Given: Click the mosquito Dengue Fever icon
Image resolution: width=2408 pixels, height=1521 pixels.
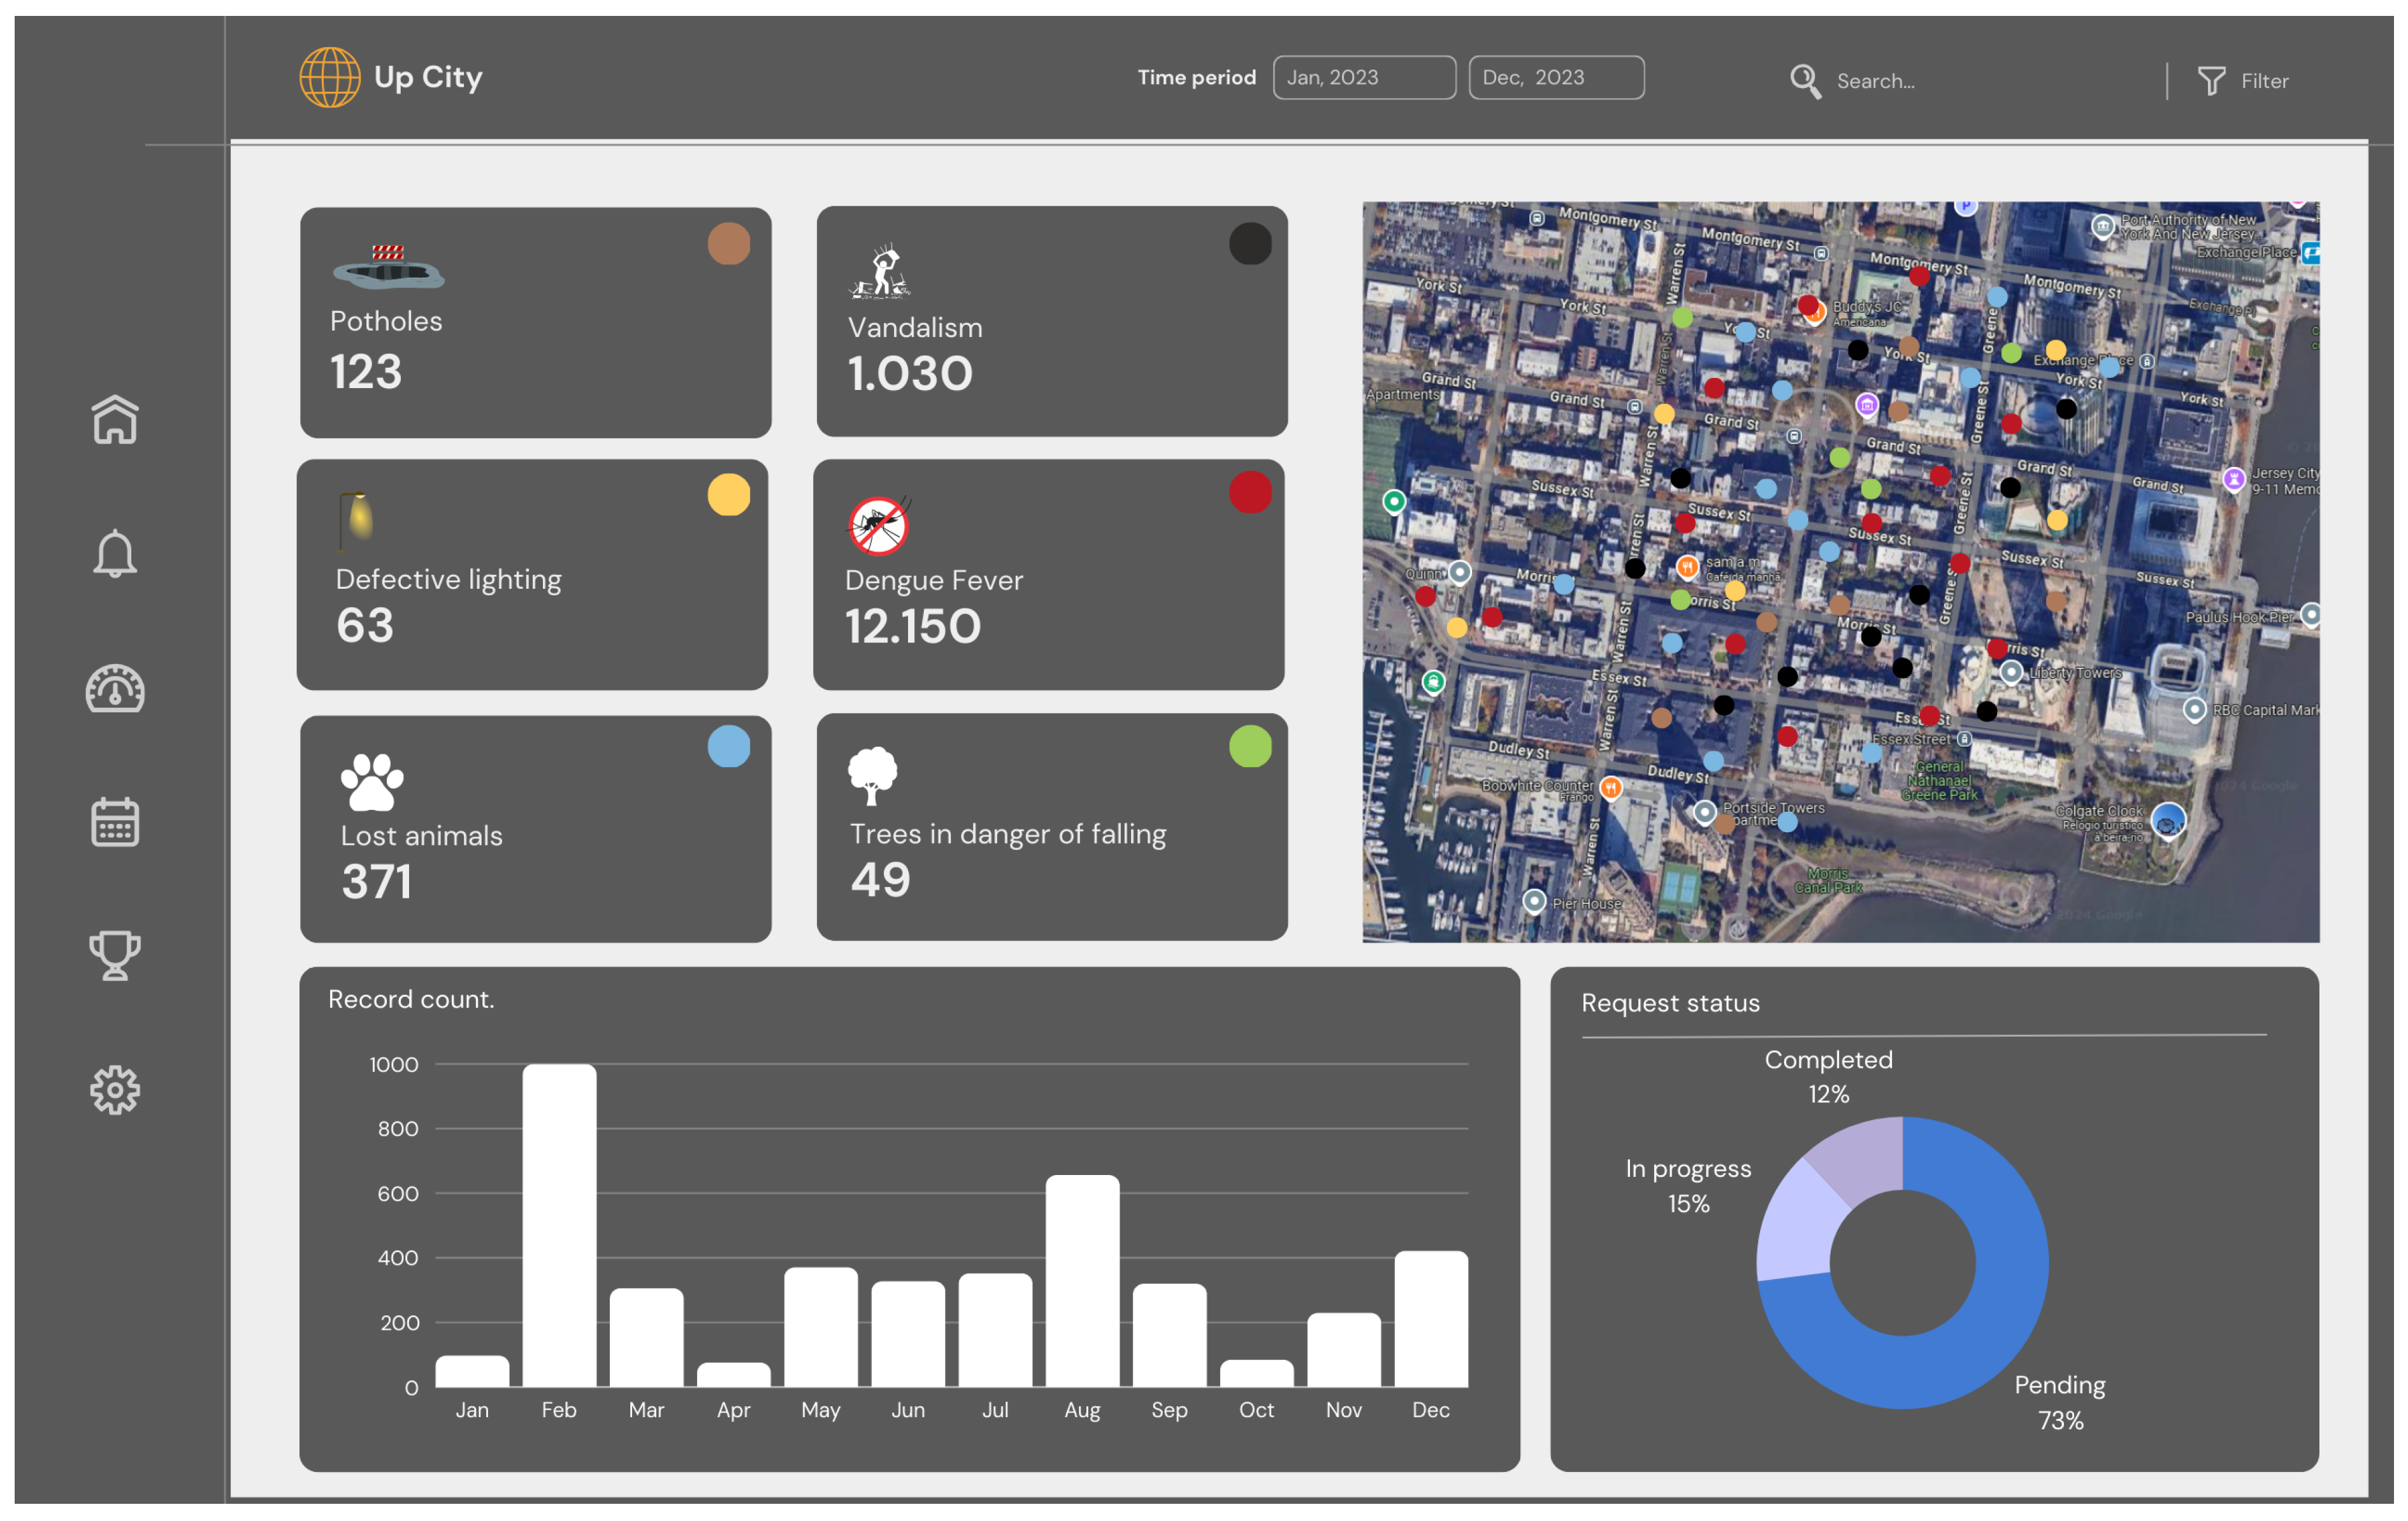Looking at the screenshot, I should click(x=879, y=525).
